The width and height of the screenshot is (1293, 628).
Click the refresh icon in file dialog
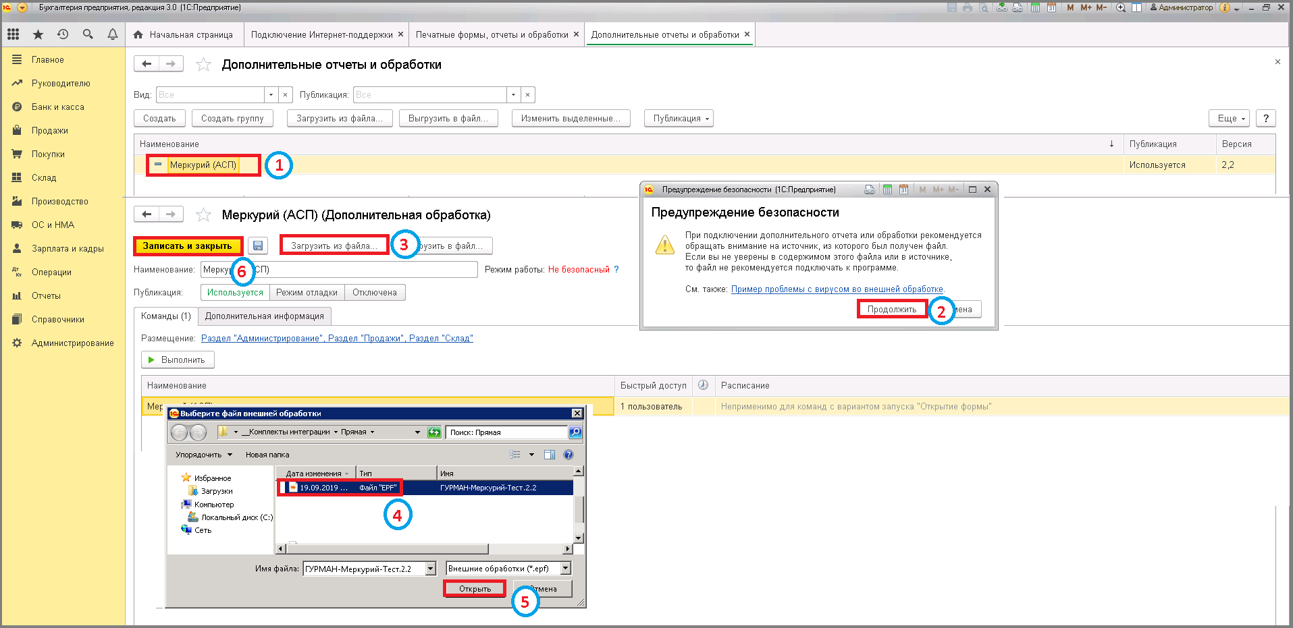pyautogui.click(x=434, y=432)
